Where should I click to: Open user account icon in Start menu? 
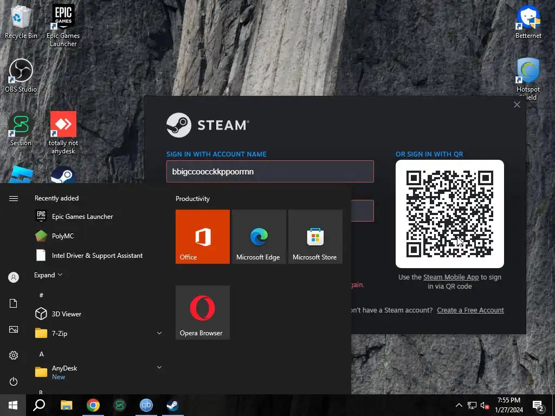click(x=14, y=277)
